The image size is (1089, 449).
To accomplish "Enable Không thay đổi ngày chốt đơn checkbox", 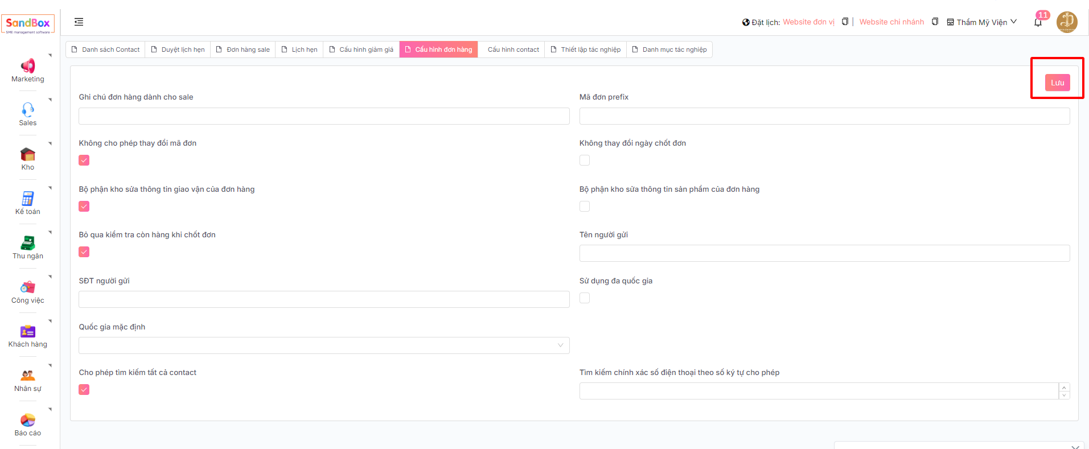I will pos(585,160).
